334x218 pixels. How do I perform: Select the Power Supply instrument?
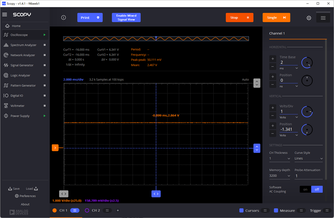(20, 116)
